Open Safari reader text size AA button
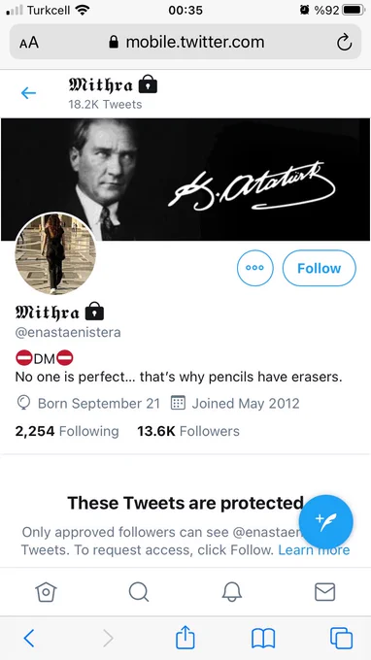Viewport: 371px width, 660px height. [29, 43]
